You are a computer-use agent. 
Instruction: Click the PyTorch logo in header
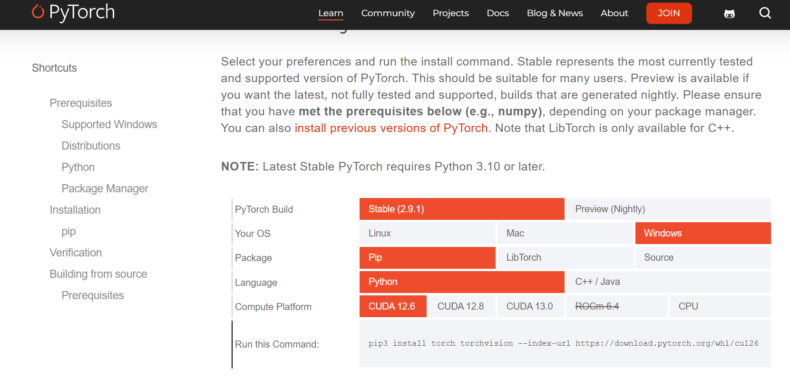73,12
